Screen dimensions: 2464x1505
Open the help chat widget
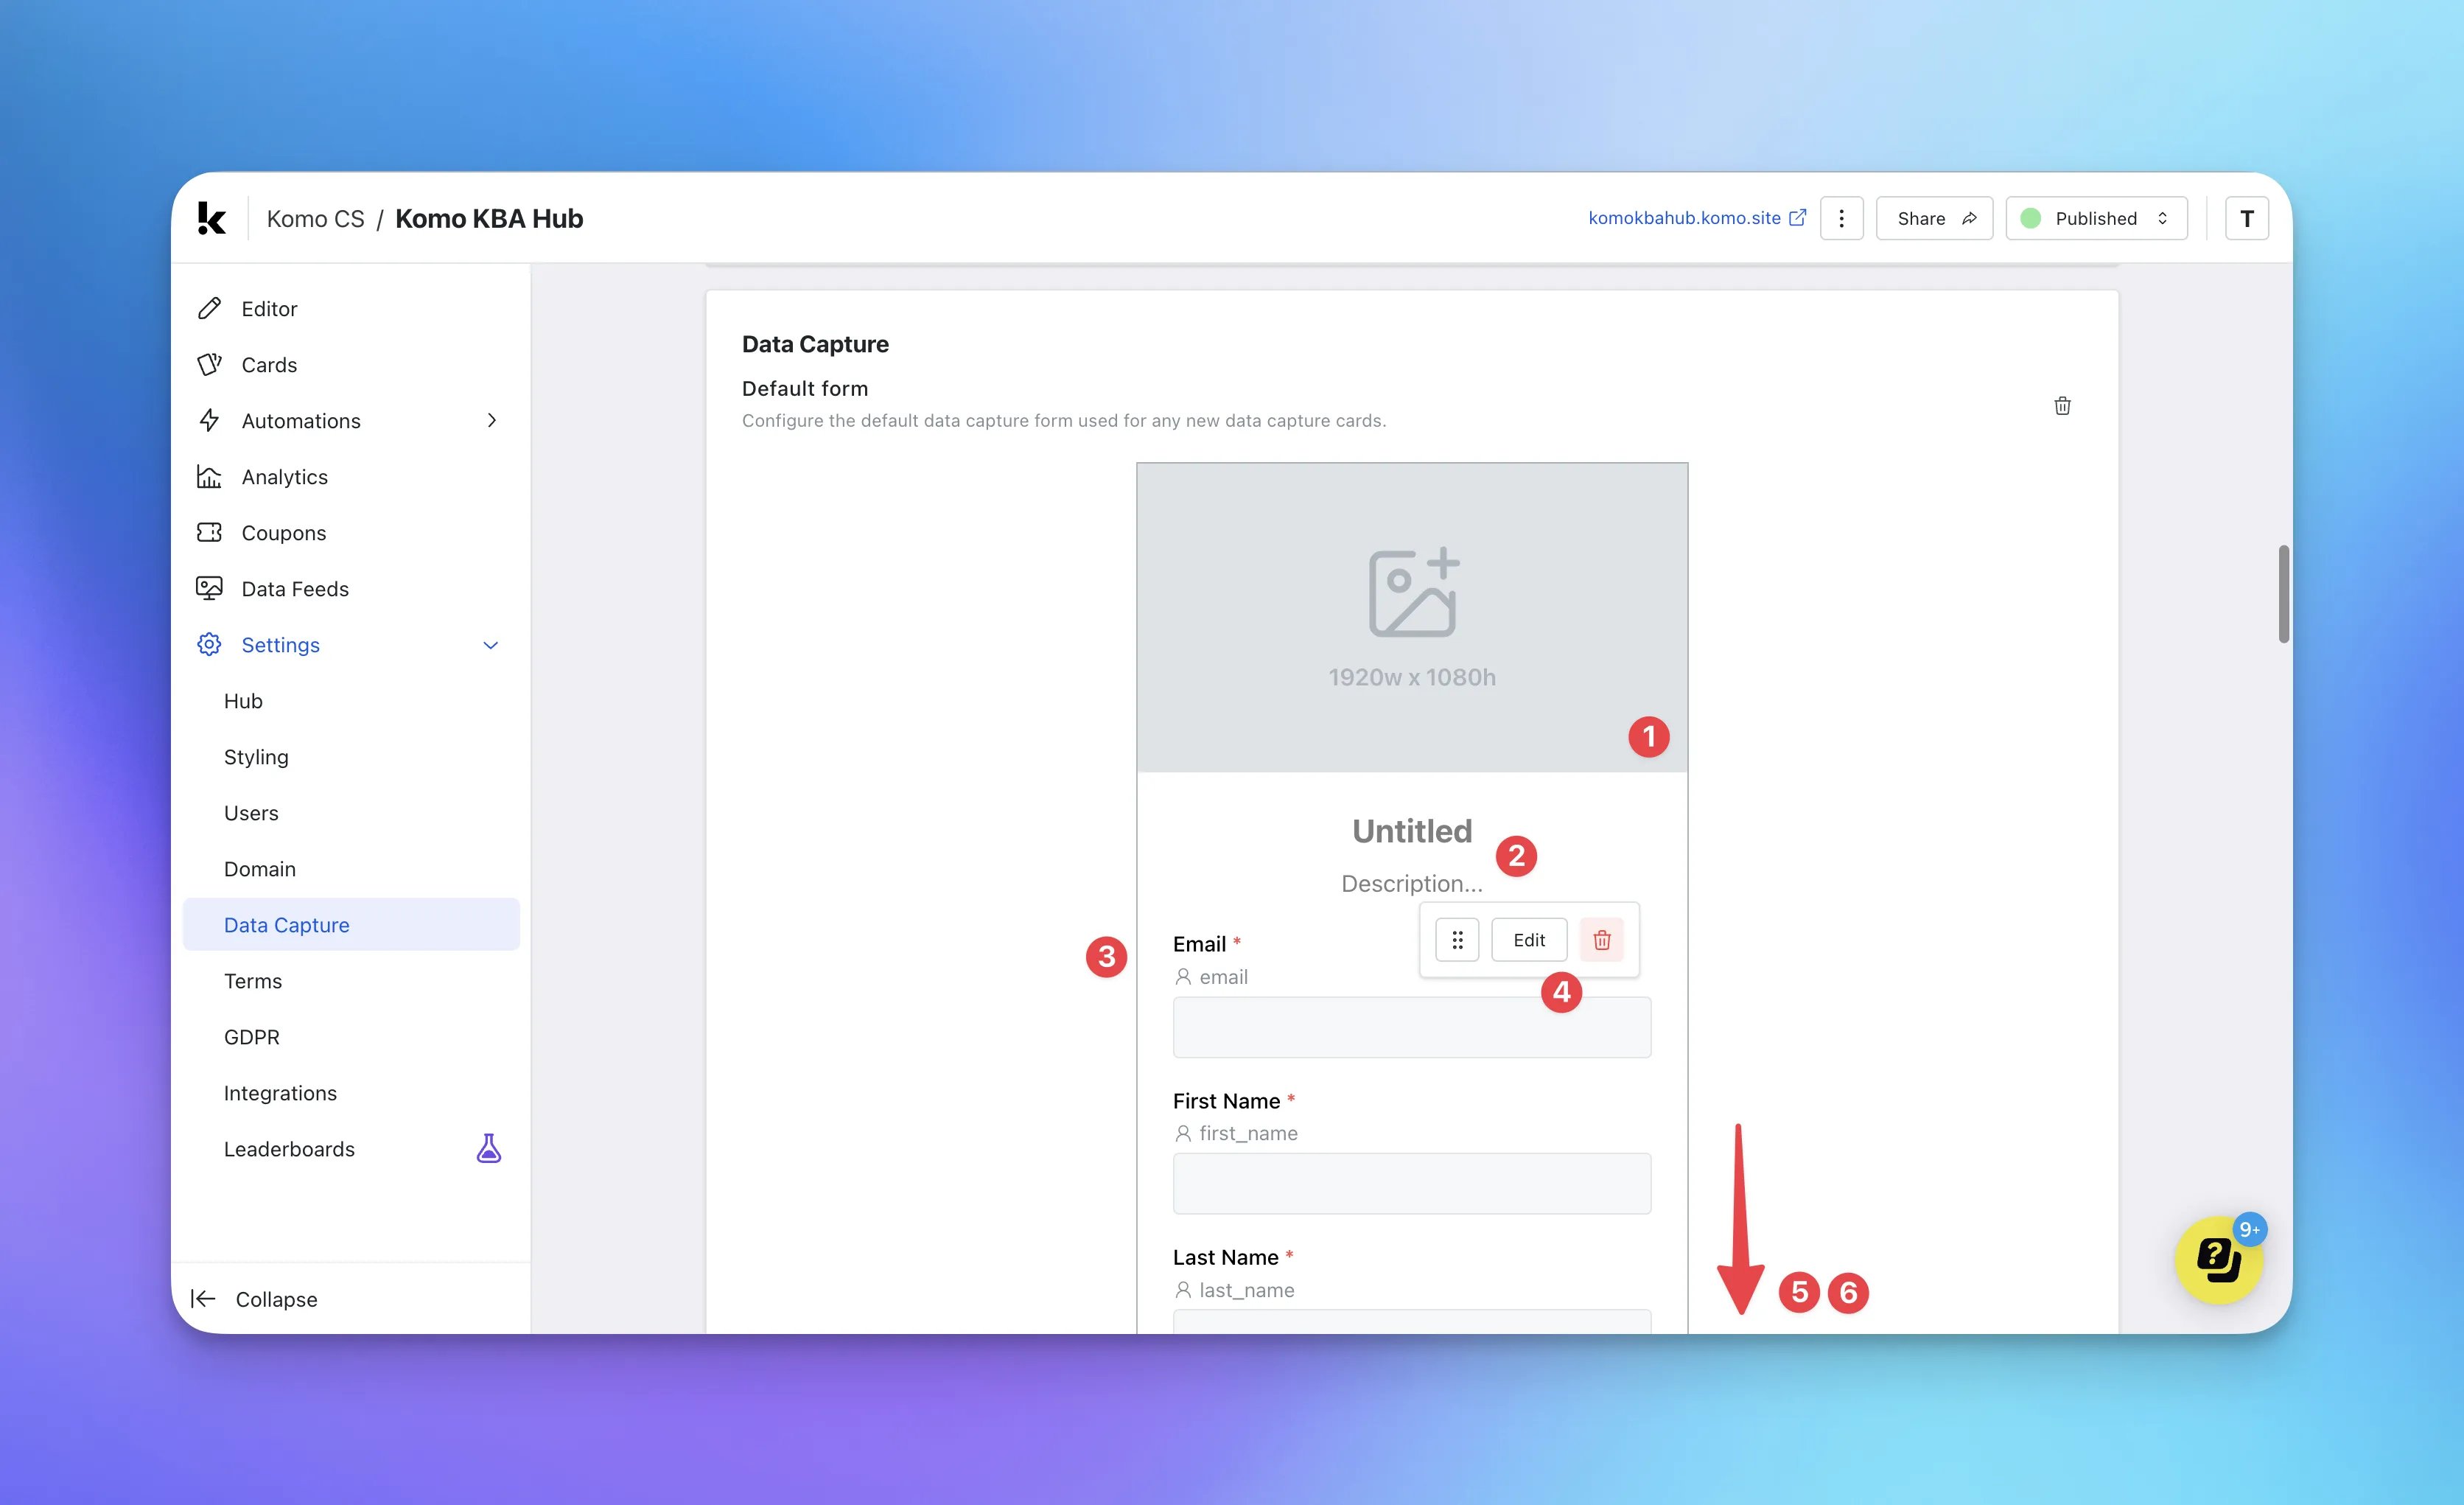click(x=2218, y=1259)
